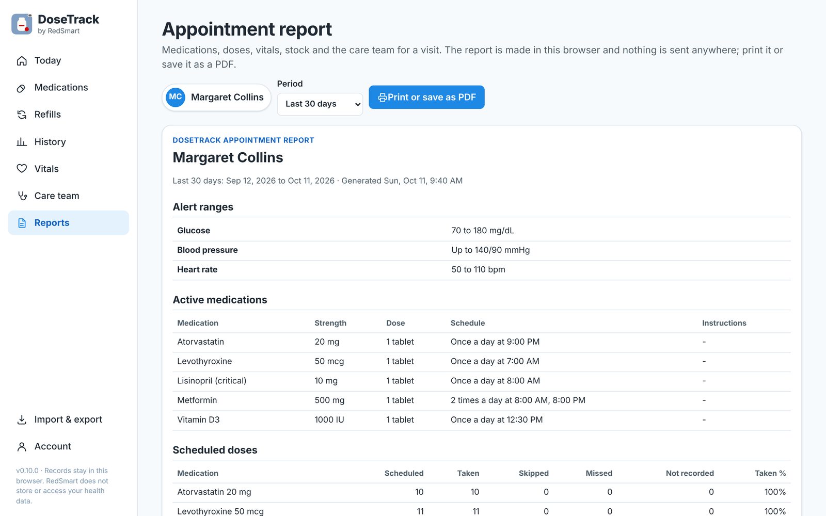Click the Import & export download icon
Screen dimensions: 826x516
[22, 420]
